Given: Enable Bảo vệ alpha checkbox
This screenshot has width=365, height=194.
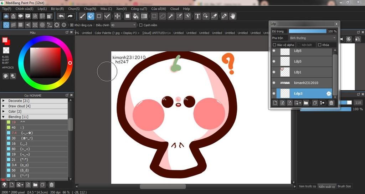Looking at the screenshot, I should pyautogui.click(x=274, y=45).
